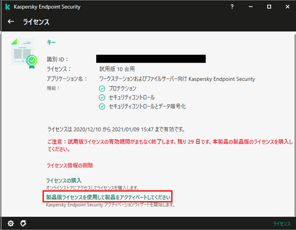This screenshot has width=296, height=230.
Task: Minimize the Kaspersky window
Action: click(251, 7)
